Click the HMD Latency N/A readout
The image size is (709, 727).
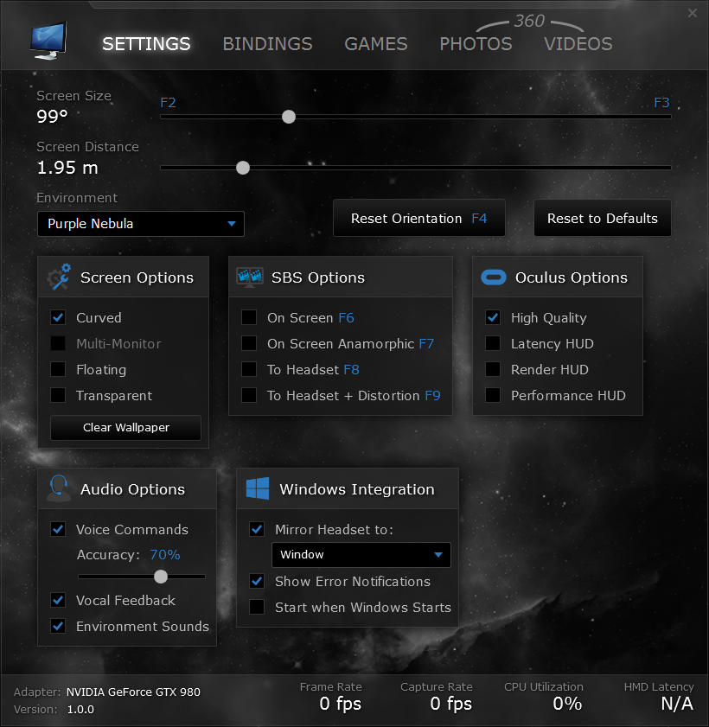click(677, 704)
